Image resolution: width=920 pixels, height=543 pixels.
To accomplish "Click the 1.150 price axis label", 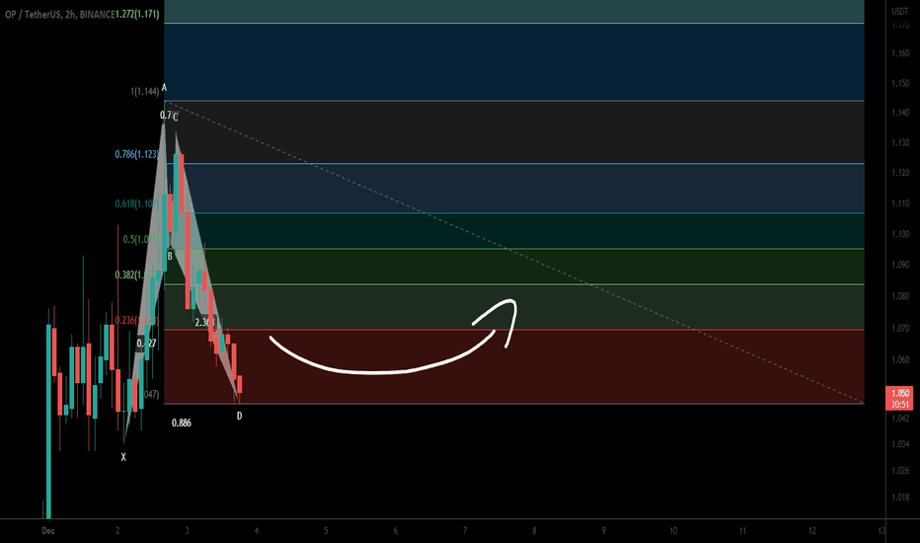I will click(x=900, y=83).
